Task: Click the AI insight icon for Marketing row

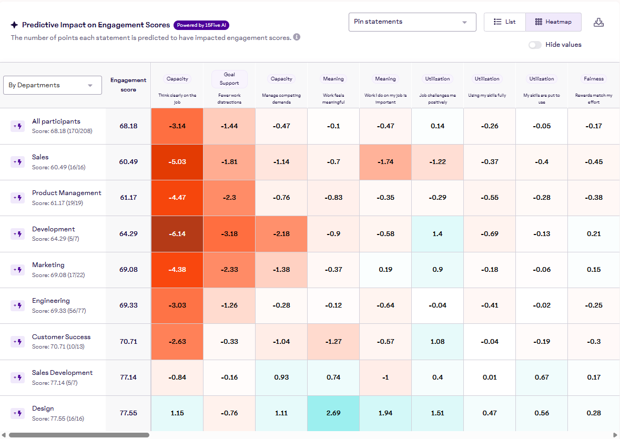Action: pos(17,270)
